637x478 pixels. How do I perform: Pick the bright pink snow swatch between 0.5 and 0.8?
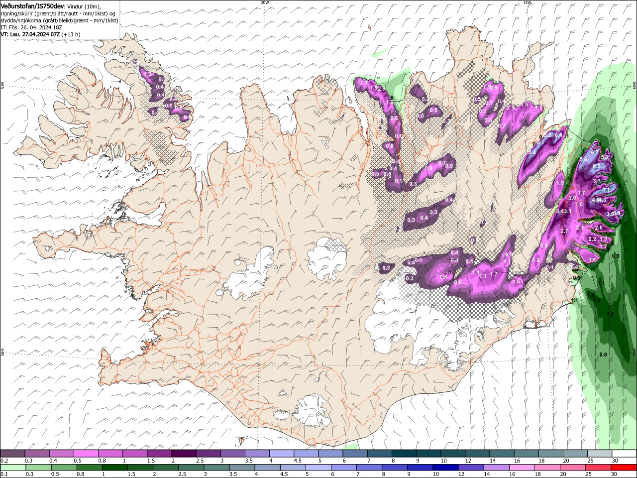click(86, 454)
